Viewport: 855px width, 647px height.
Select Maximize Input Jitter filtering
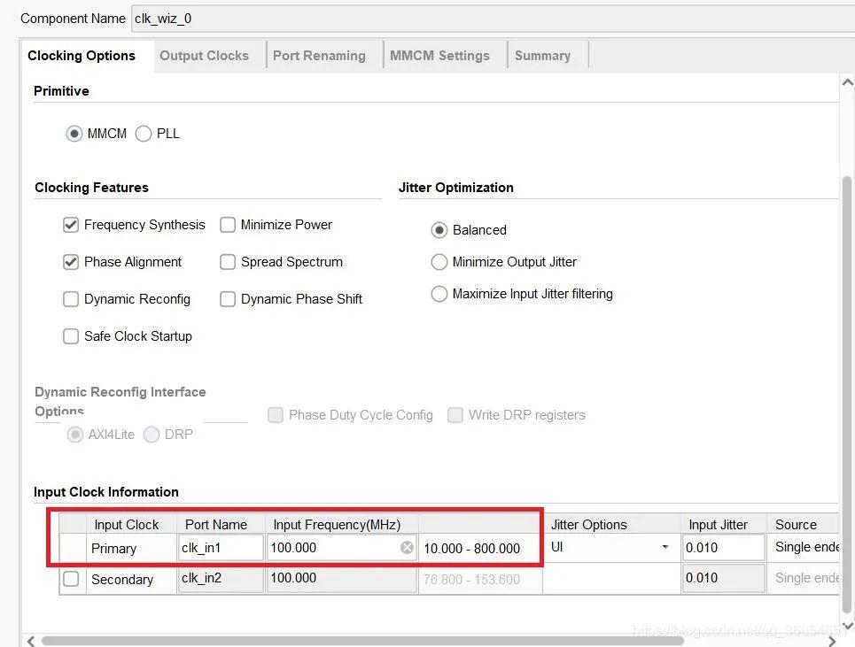point(439,294)
